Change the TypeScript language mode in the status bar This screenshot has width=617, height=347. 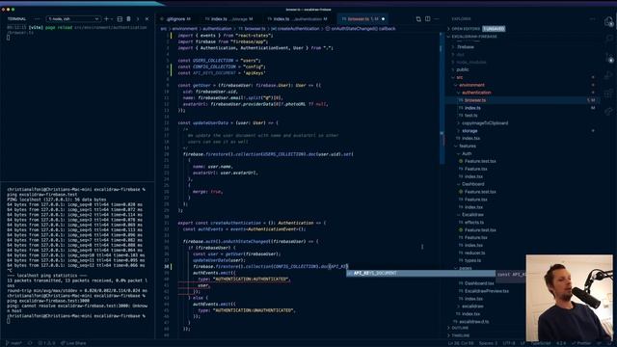click(x=541, y=343)
